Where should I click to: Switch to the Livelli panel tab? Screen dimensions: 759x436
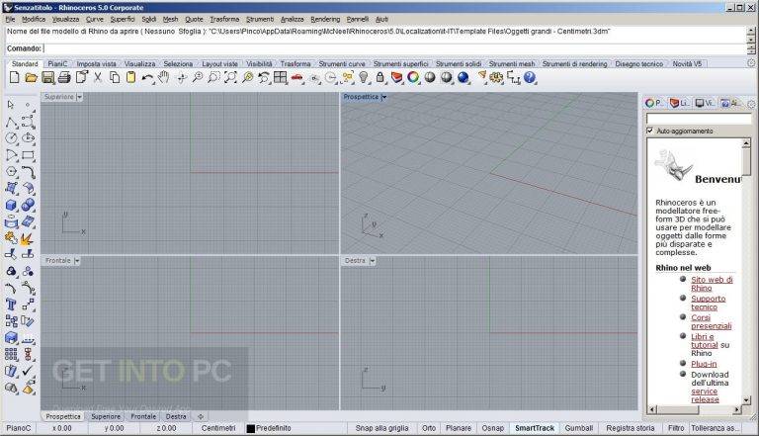click(x=679, y=103)
